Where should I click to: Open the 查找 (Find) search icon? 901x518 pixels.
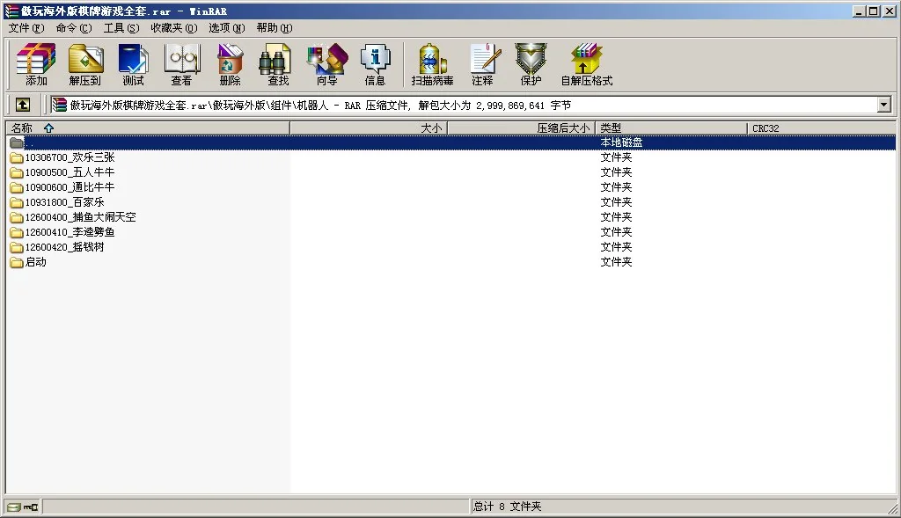click(x=275, y=64)
